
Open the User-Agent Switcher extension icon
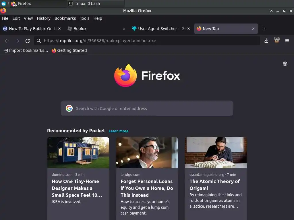pyautogui.click(x=277, y=40)
